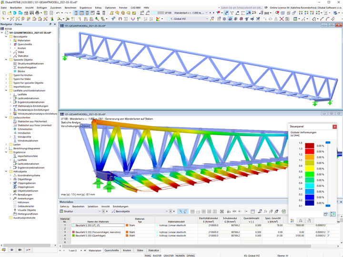Click the Save icon in the toolbar
The image size is (343, 257).
pos(32,13)
